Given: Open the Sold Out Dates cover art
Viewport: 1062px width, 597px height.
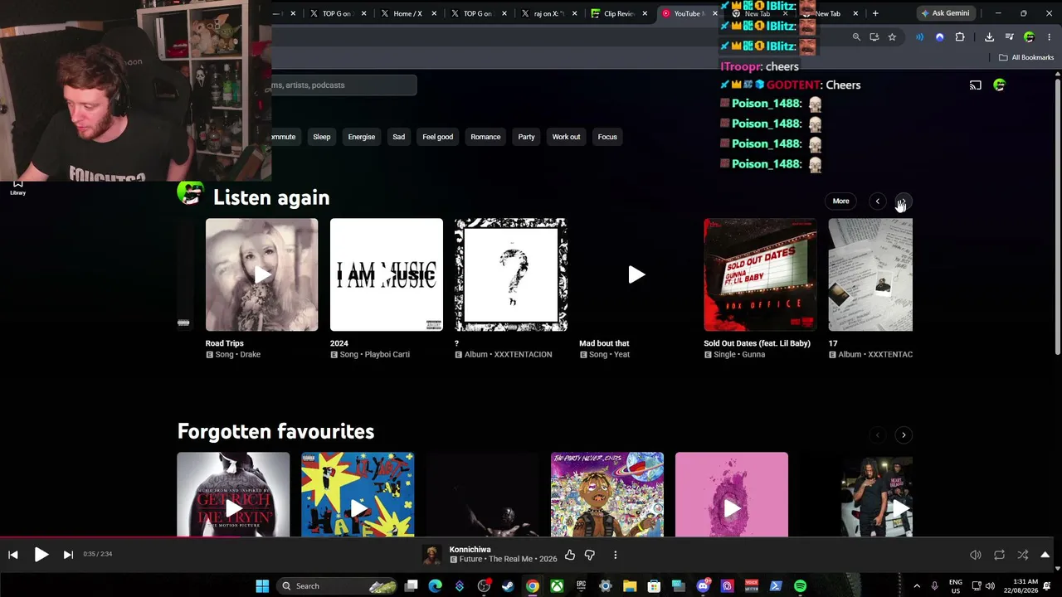Looking at the screenshot, I should click(x=760, y=274).
